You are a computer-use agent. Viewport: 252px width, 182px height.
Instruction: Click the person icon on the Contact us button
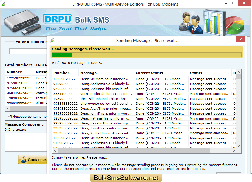coord(24,159)
